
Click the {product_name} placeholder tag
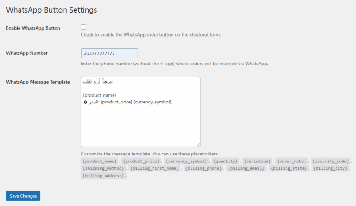pos(99,161)
